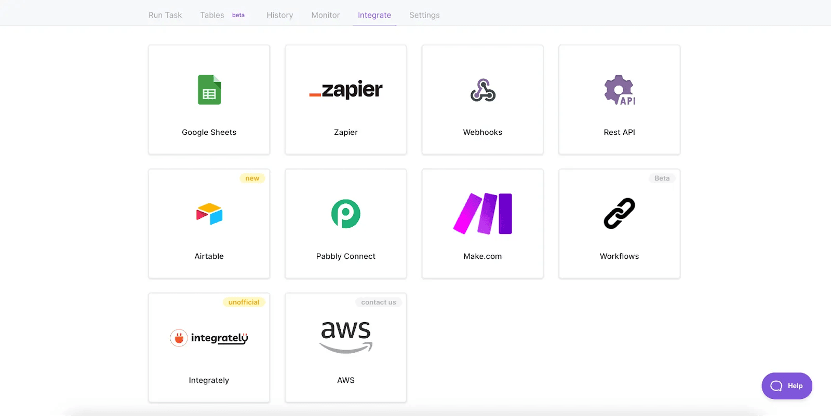
Task: Click the 'new' badge on Airtable
Action: click(252, 178)
